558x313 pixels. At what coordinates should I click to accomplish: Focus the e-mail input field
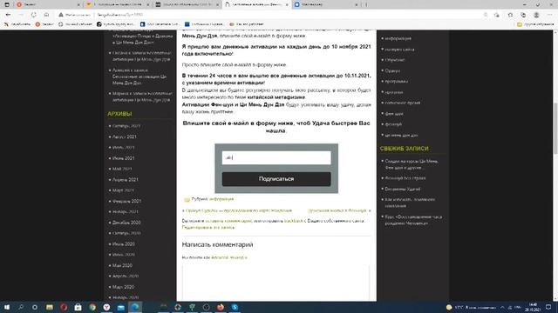coord(276,157)
